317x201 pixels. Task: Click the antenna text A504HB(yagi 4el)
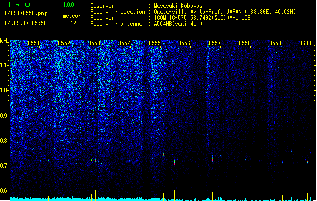(x=178, y=24)
